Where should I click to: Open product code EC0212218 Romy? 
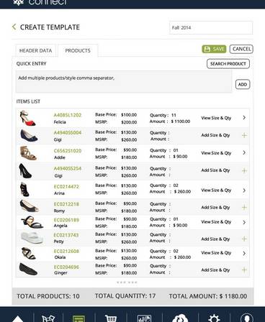click(66, 204)
